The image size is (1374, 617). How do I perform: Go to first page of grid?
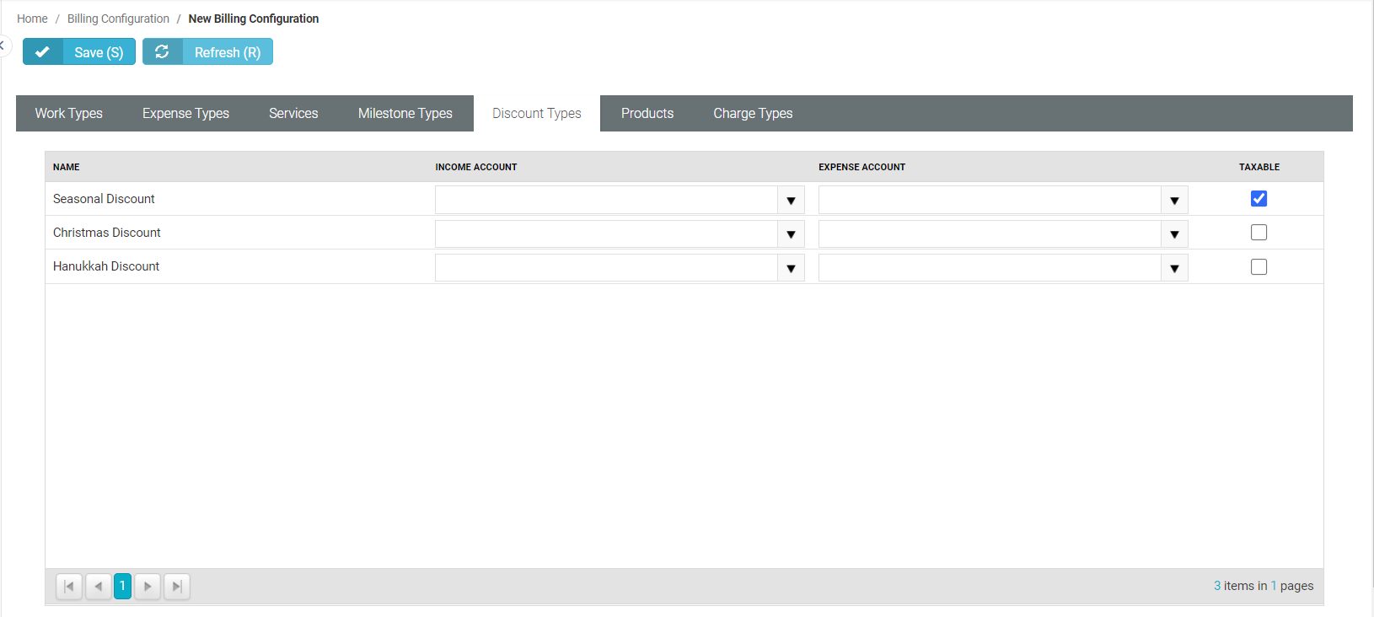(69, 587)
